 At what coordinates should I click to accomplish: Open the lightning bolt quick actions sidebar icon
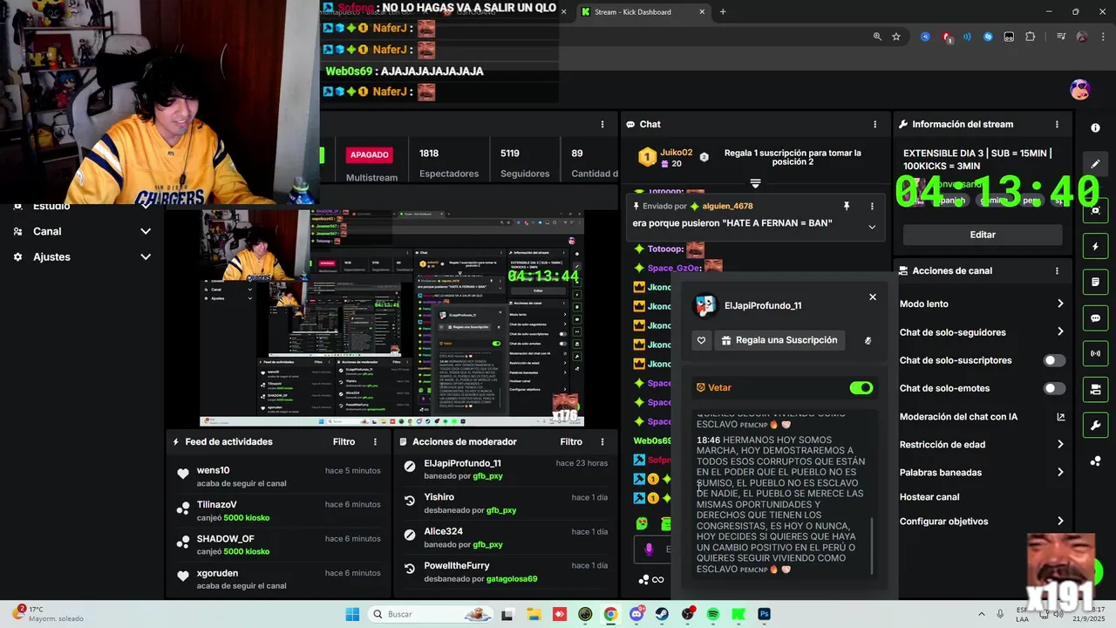pyautogui.click(x=1096, y=247)
